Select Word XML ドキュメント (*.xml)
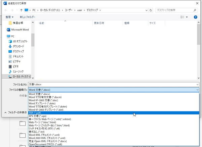Viewport: 202px width, 147px height. [x=114, y=135]
